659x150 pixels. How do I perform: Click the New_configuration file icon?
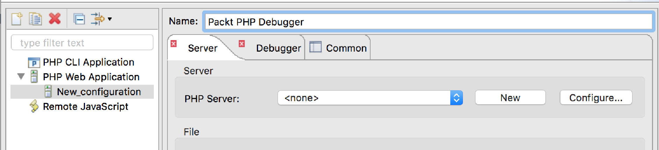click(48, 91)
